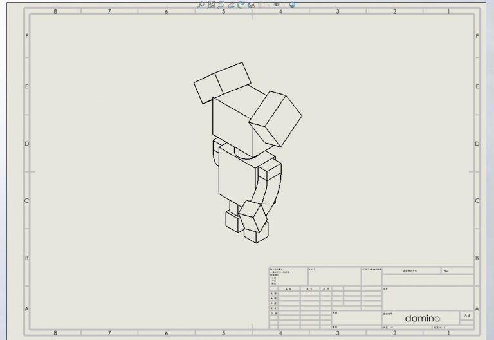Click the front face of the torso
The height and width of the screenshot is (340, 494).
pos(237,174)
